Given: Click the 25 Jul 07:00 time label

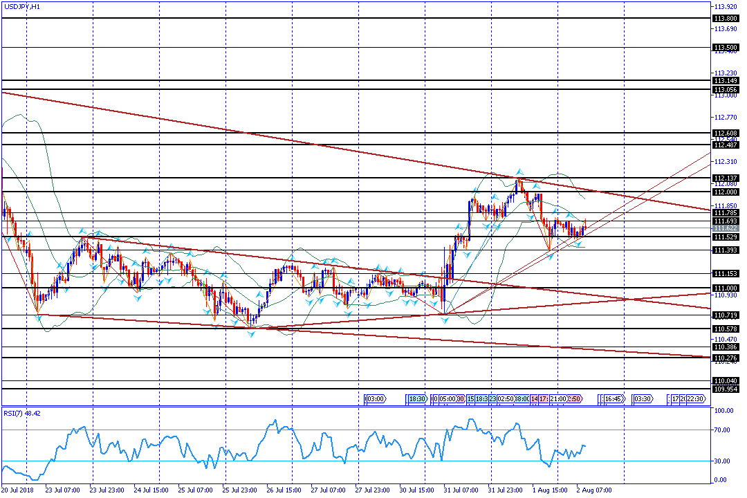Looking at the screenshot, I should click(195, 490).
